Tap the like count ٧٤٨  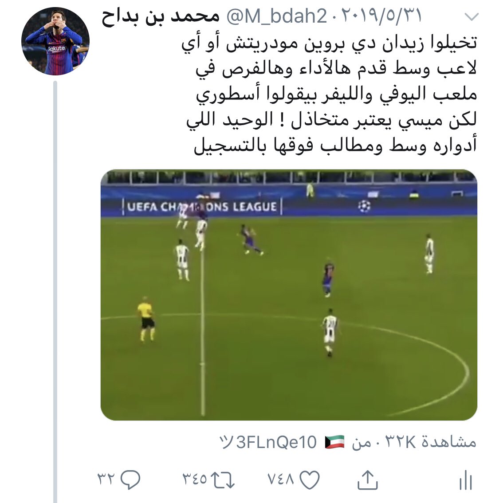[x=281, y=479]
